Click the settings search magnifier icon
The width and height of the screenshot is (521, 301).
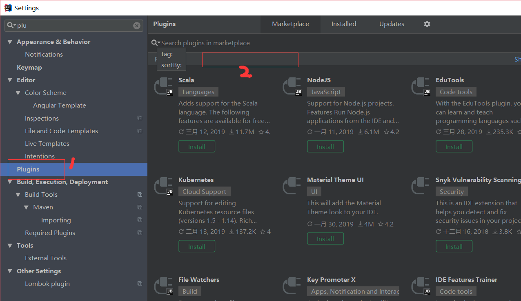[11, 25]
